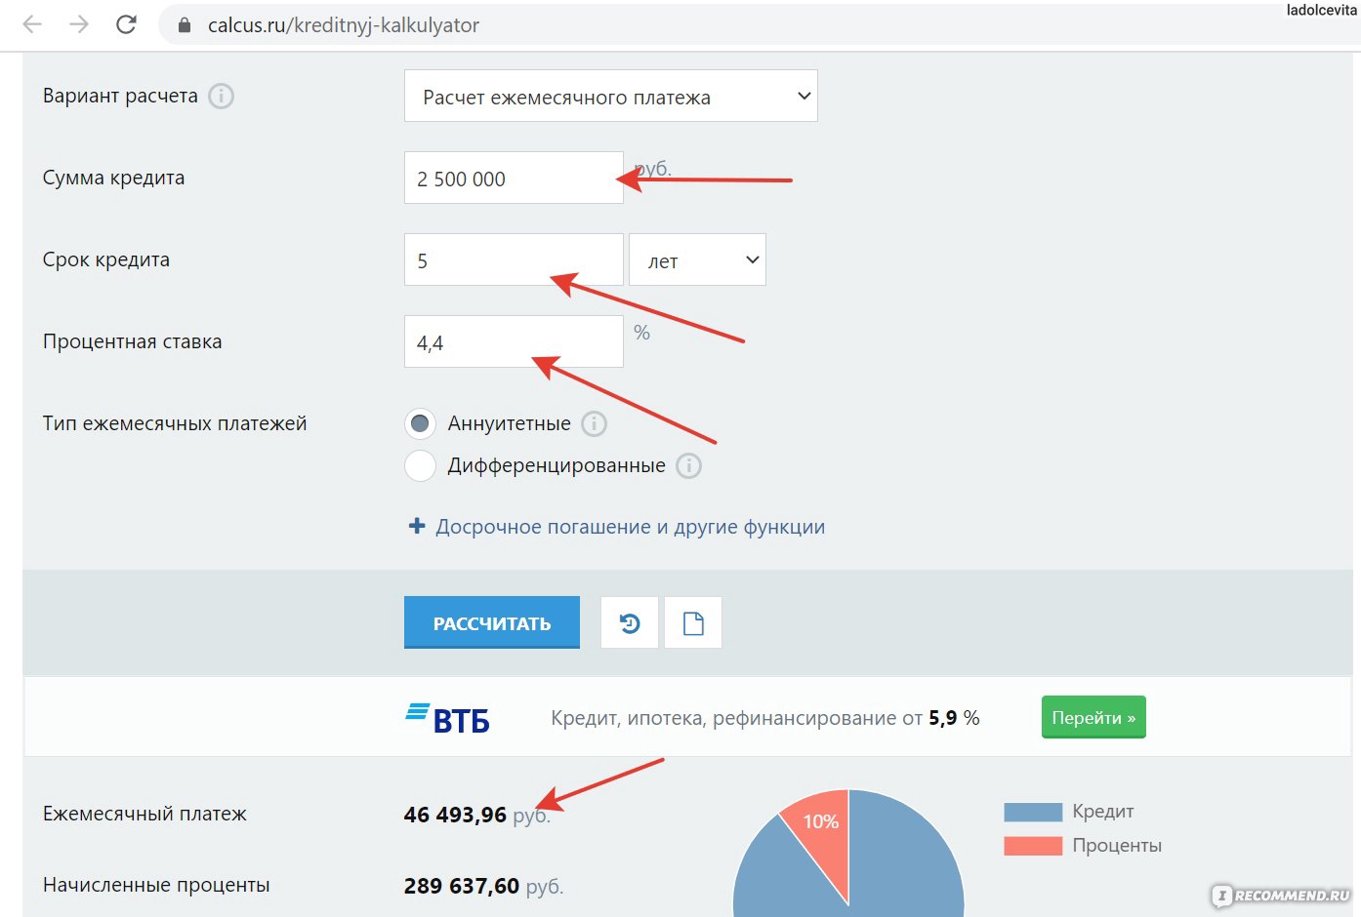Click the red Проценты legend swatch
1361x917 pixels.
(x=1033, y=846)
